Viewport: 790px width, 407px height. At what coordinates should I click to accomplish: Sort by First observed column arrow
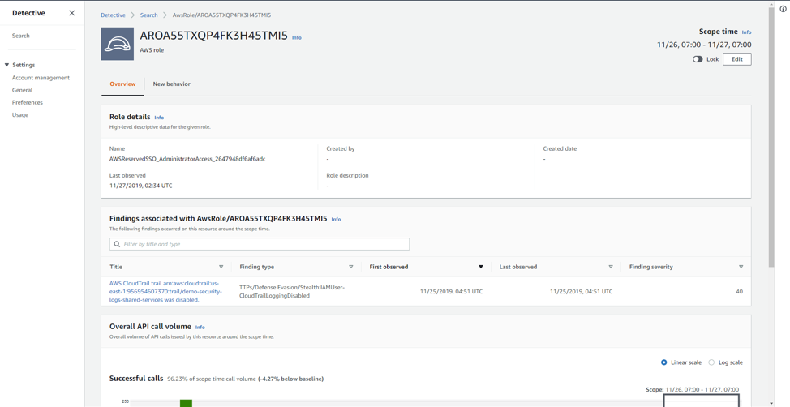(481, 267)
